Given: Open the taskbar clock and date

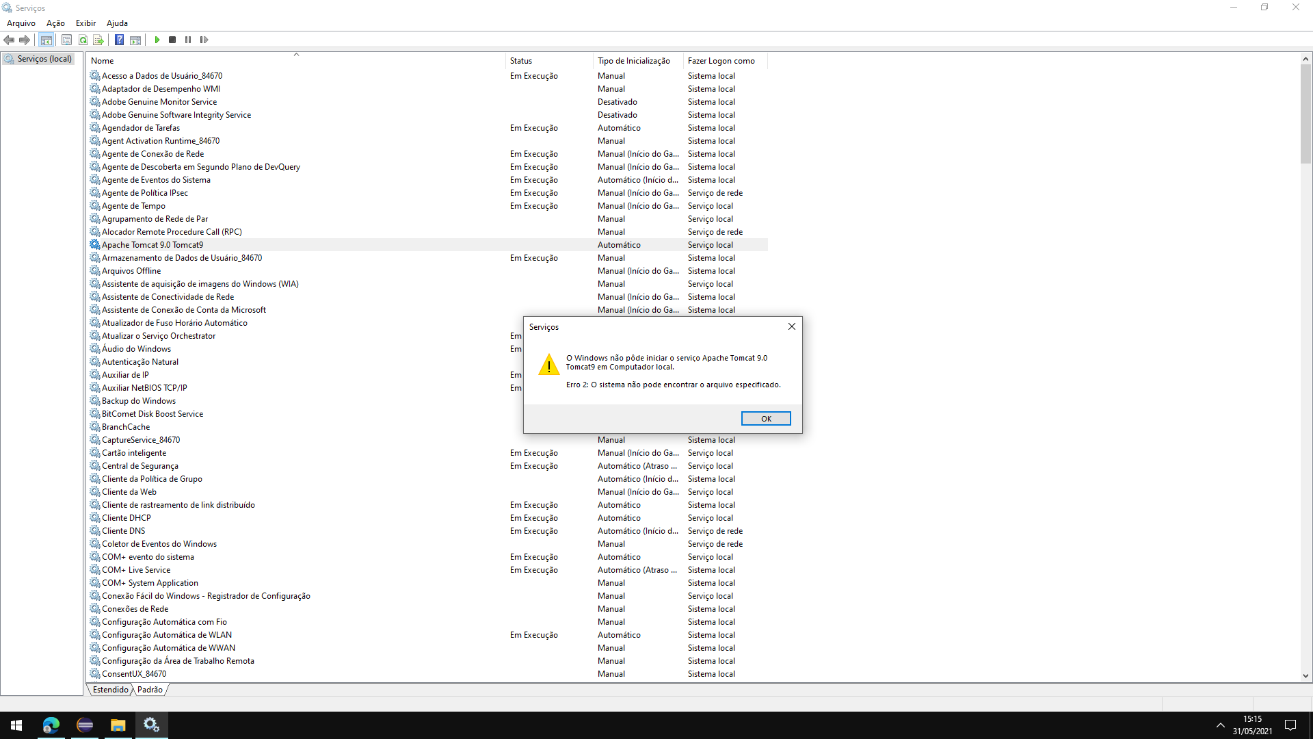Looking at the screenshot, I should 1253,725.
